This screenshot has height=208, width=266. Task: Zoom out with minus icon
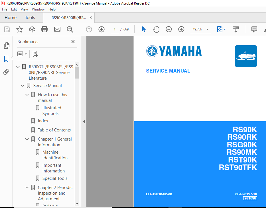point(168,29)
